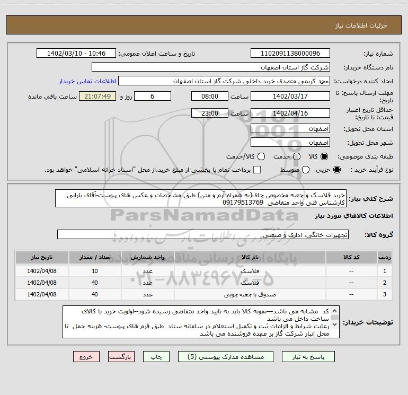The image size is (408, 395).
Task: Click the استان محل تحویل field
Action: point(290,129)
